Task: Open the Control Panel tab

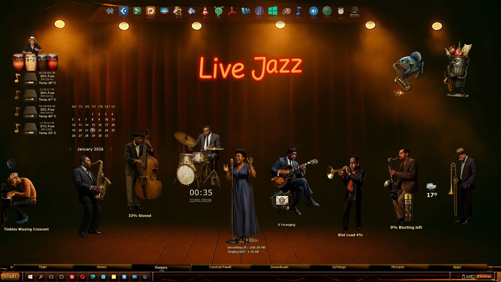Action: [x=220, y=267]
